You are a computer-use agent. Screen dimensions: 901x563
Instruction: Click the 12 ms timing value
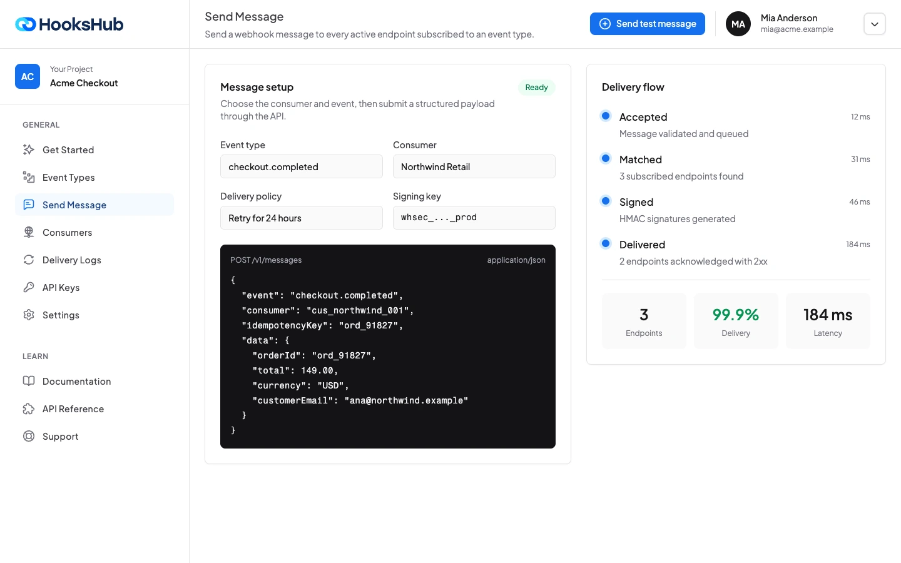[860, 117]
